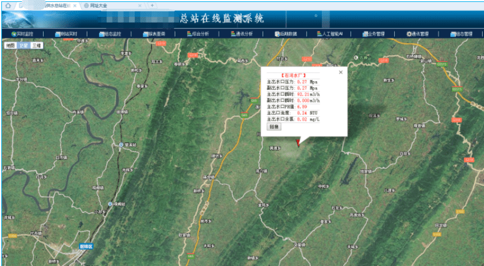Switch map to 地图 view
The width and height of the screenshot is (484, 266).
9,45
